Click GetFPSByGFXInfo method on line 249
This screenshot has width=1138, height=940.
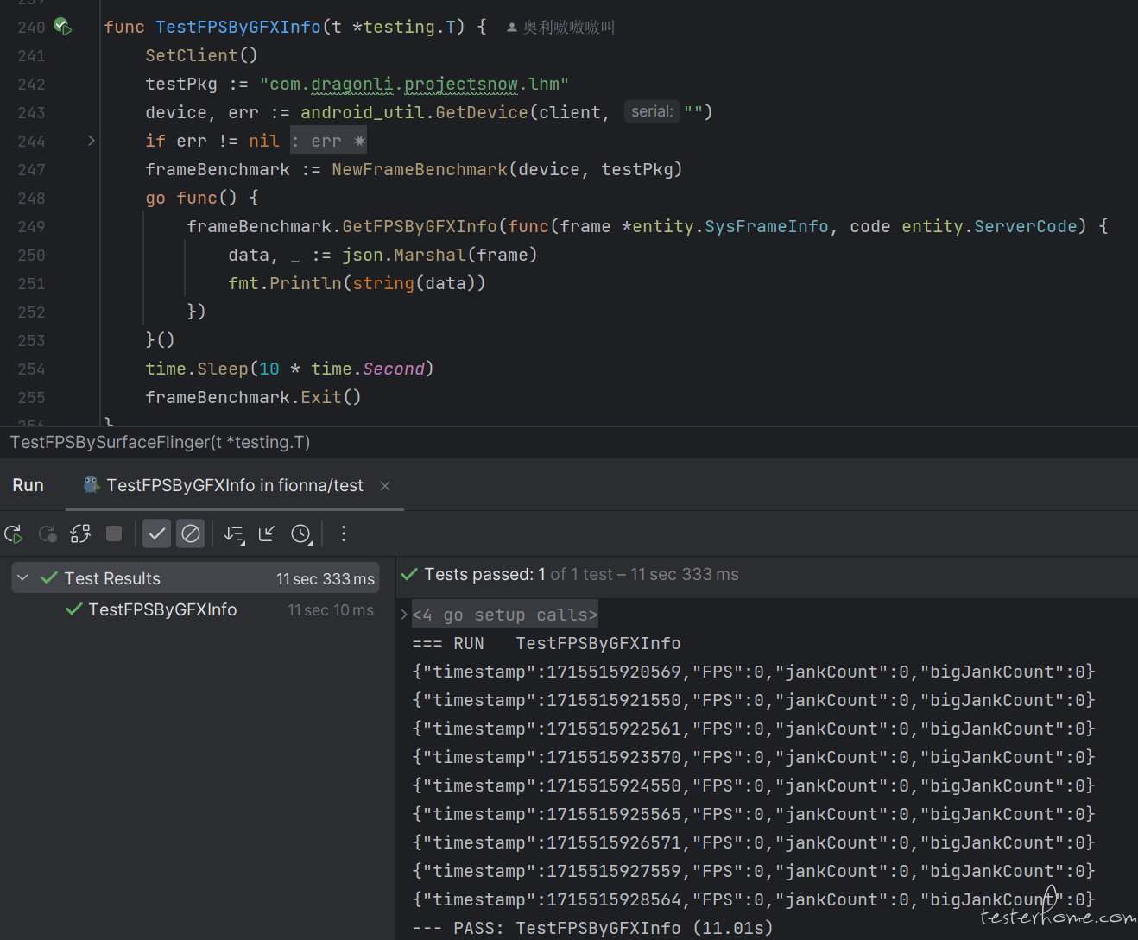coord(420,226)
